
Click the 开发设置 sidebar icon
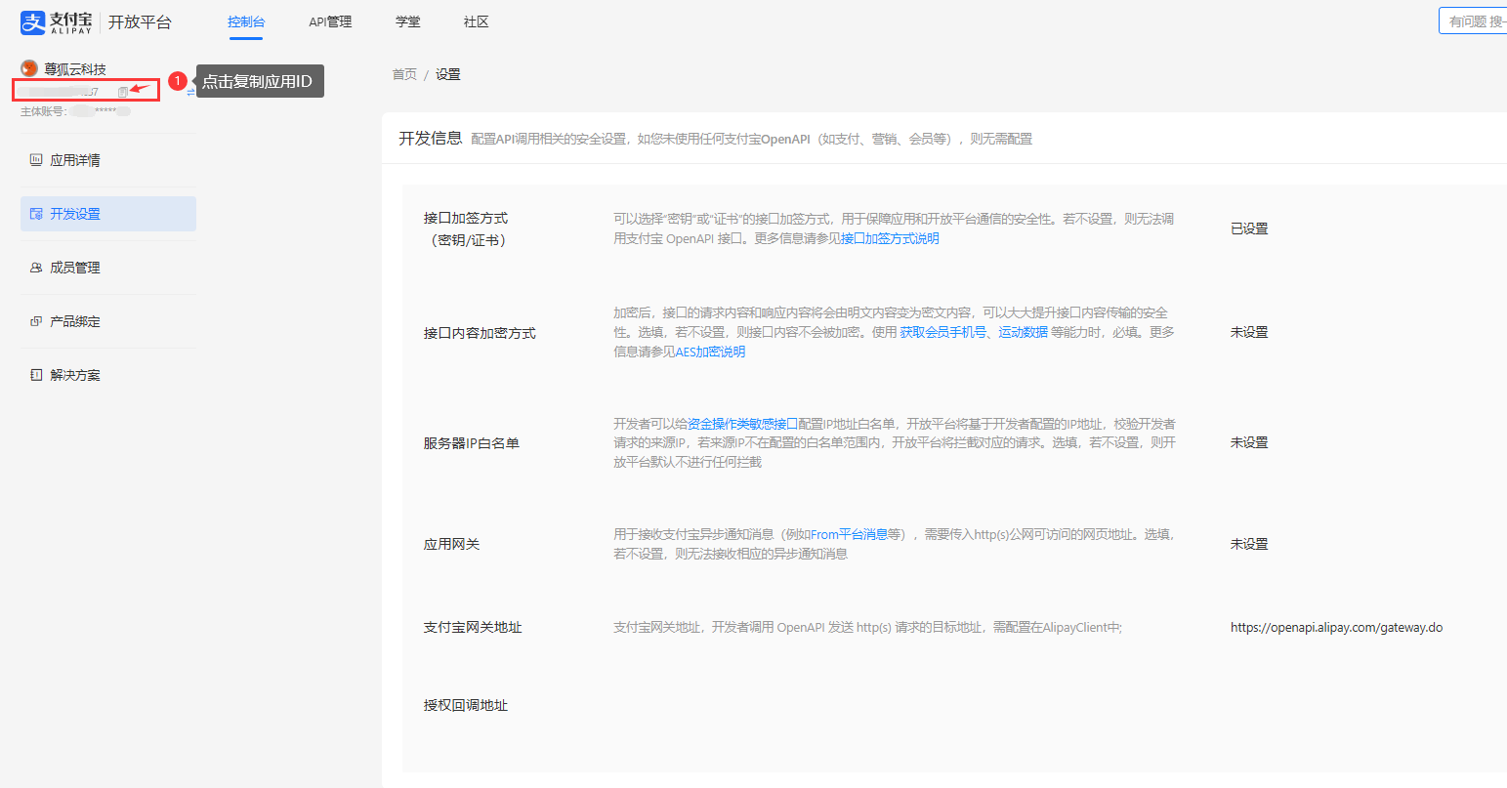pos(36,214)
